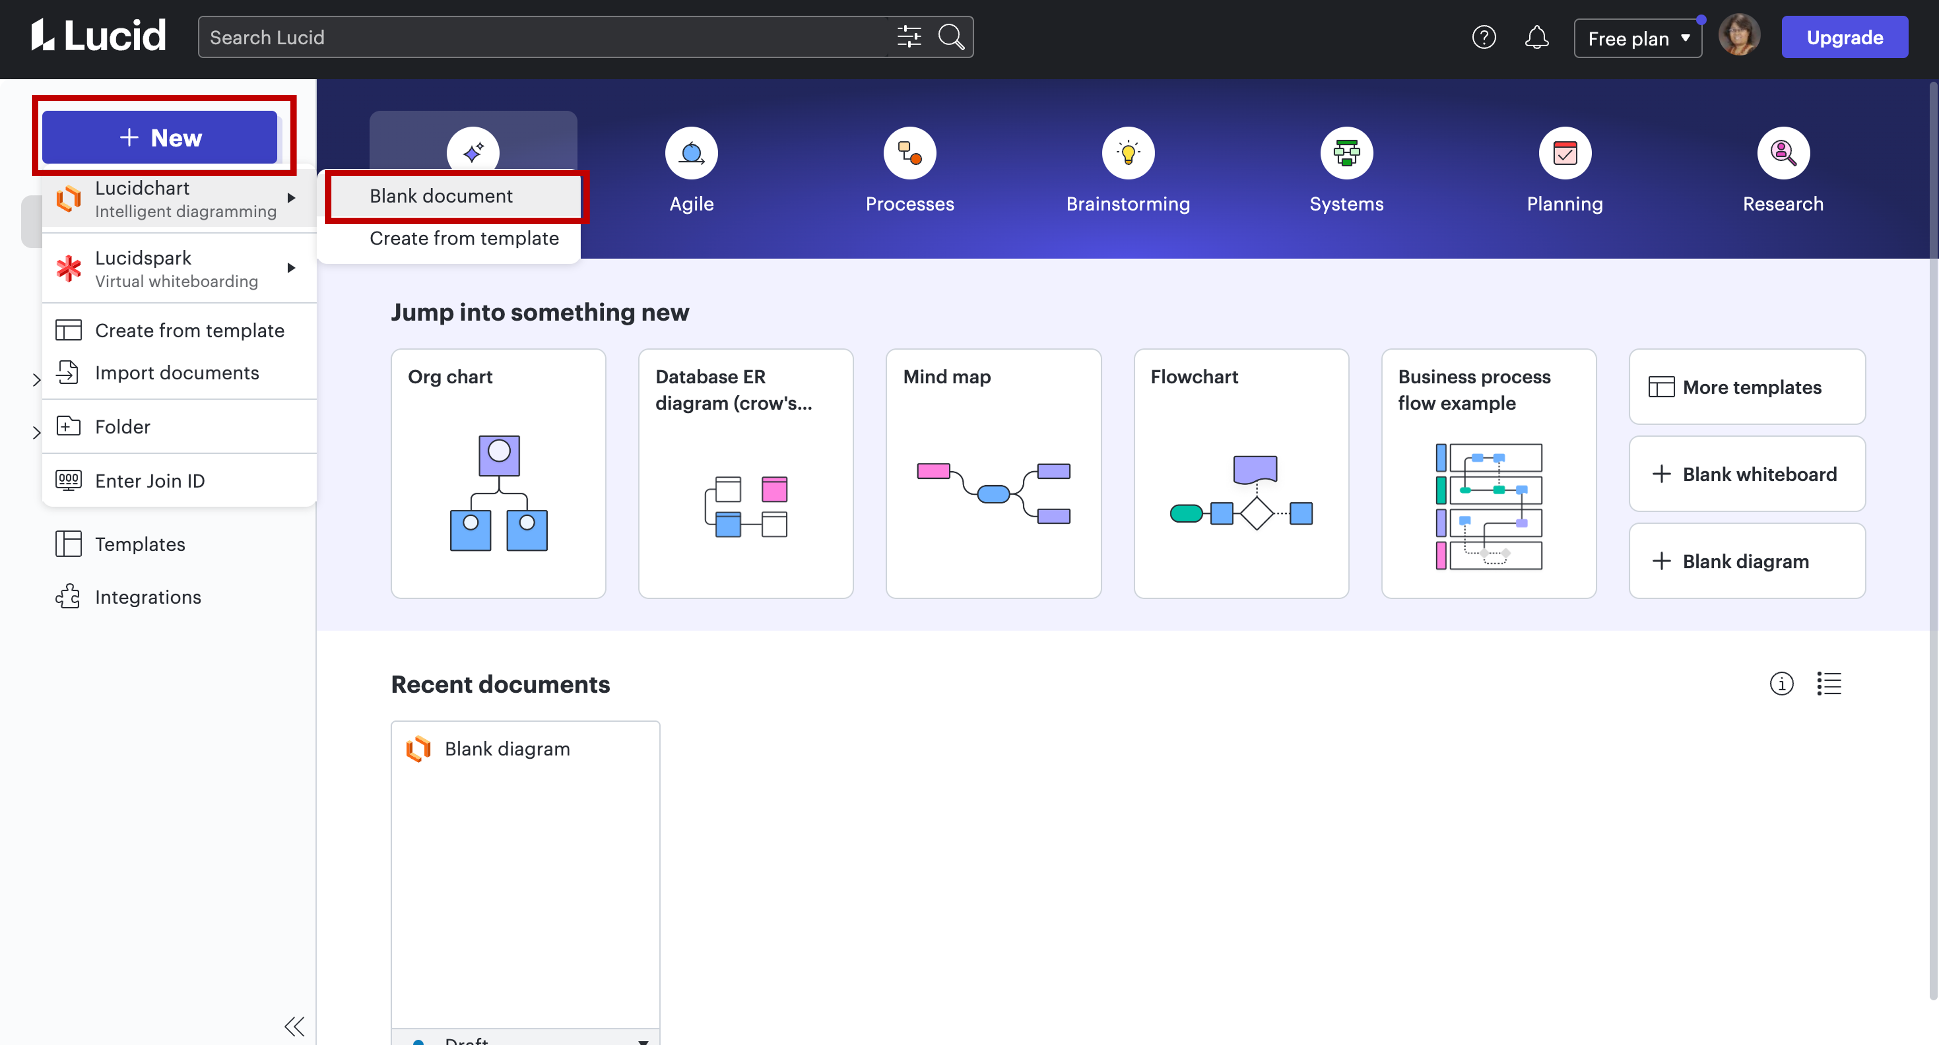This screenshot has width=1939, height=1046.
Task: Click the Upgrade button
Action: coord(1844,36)
